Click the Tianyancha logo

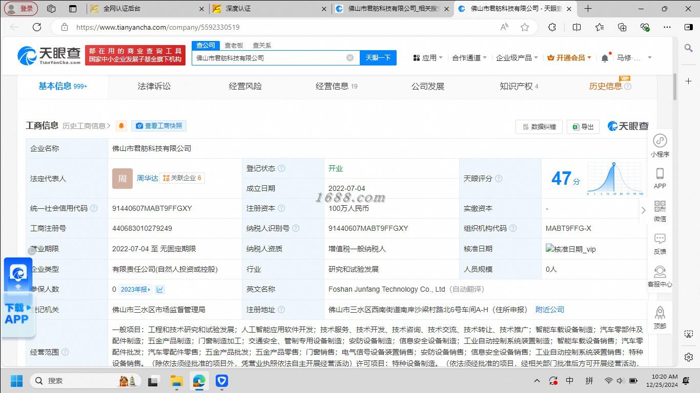[49, 55]
